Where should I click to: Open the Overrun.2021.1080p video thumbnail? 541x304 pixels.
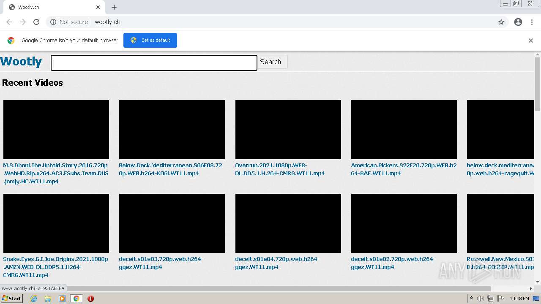(288, 130)
